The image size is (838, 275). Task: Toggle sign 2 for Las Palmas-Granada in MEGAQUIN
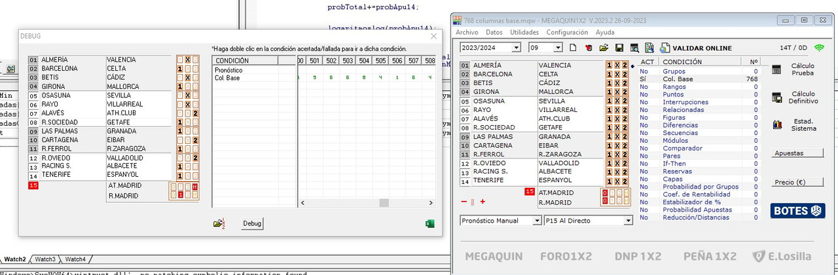pyautogui.click(x=625, y=137)
